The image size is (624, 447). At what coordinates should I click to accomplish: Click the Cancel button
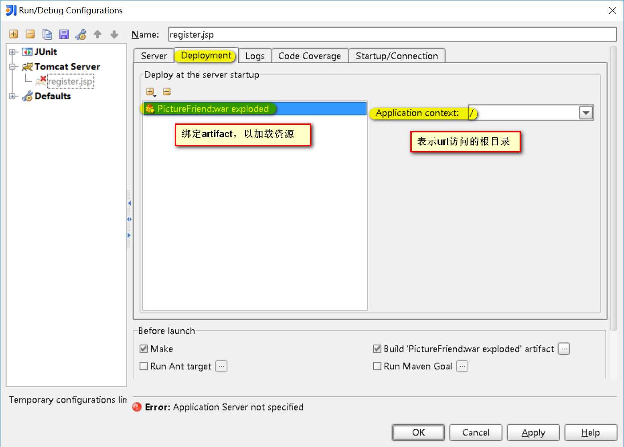tap(476, 432)
